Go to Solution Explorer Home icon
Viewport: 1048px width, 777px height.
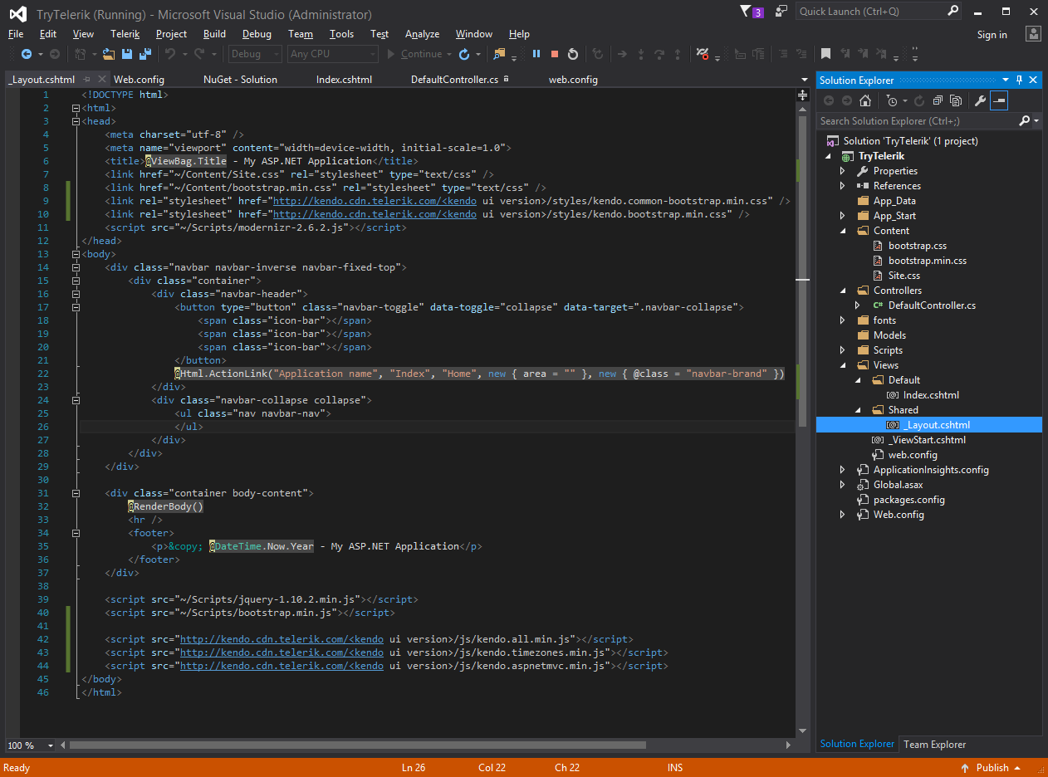coord(865,100)
